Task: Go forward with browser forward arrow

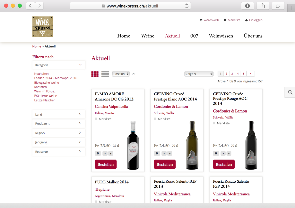Action: point(39,6)
